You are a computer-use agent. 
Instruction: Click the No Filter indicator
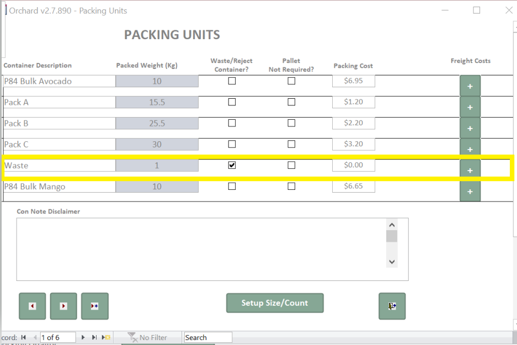(x=147, y=337)
